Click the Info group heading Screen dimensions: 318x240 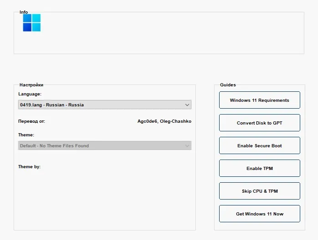(24, 12)
